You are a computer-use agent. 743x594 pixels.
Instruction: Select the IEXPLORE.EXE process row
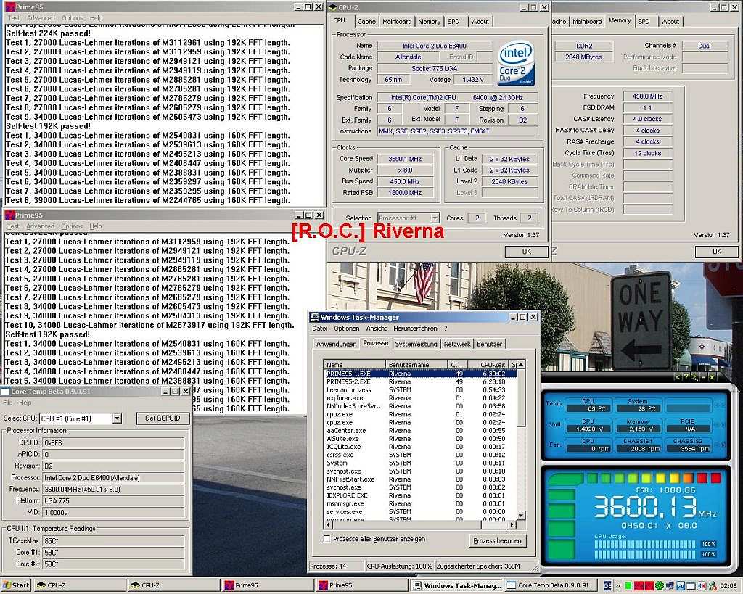tap(420, 495)
